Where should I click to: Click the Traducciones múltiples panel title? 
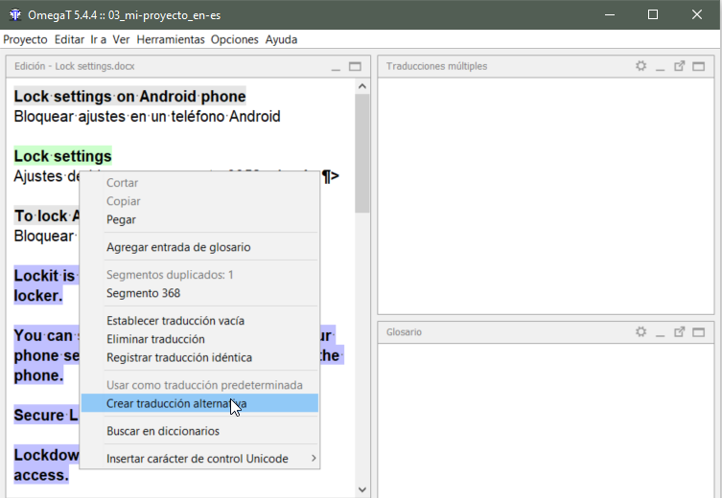click(436, 66)
